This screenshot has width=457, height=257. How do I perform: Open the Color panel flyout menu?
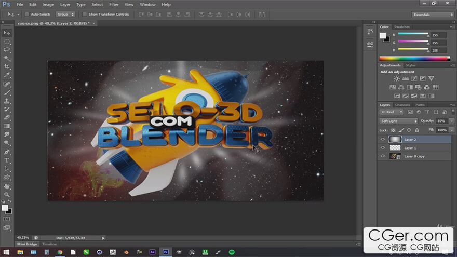click(452, 27)
